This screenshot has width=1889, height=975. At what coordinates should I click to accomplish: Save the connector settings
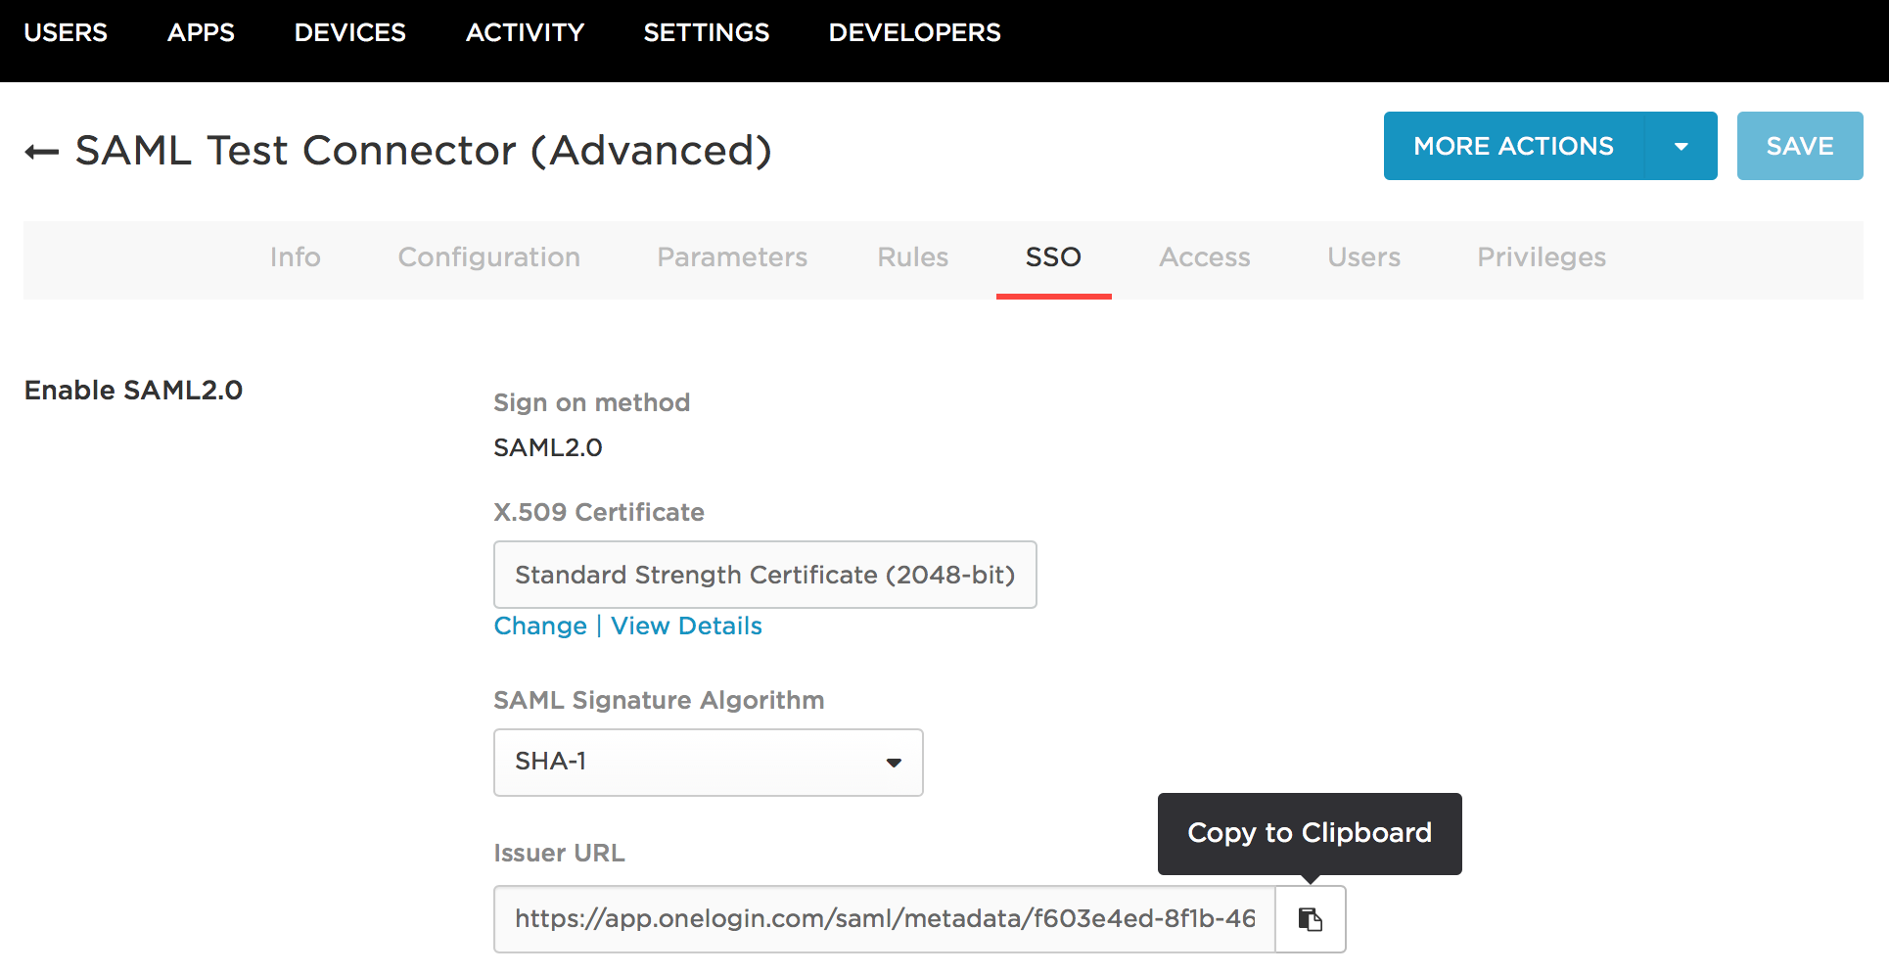tap(1799, 147)
